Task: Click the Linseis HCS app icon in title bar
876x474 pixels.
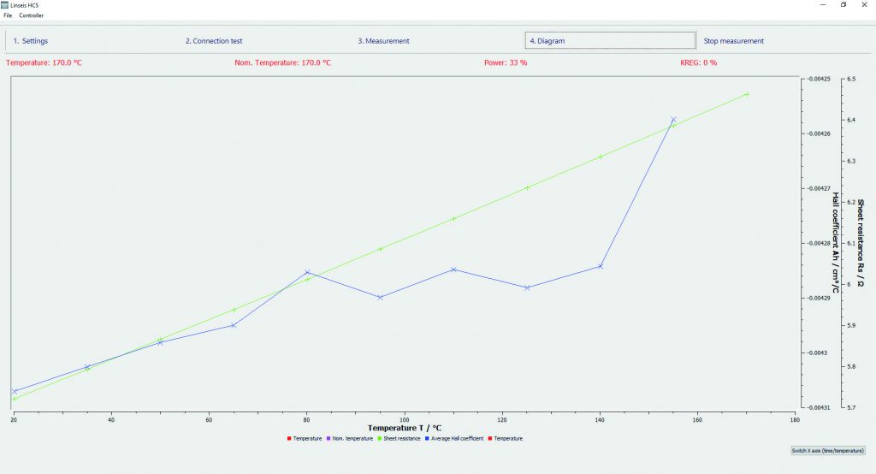Action: tap(5, 5)
